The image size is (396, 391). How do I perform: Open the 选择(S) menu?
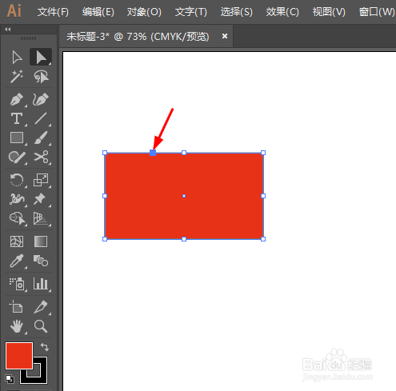(x=237, y=12)
